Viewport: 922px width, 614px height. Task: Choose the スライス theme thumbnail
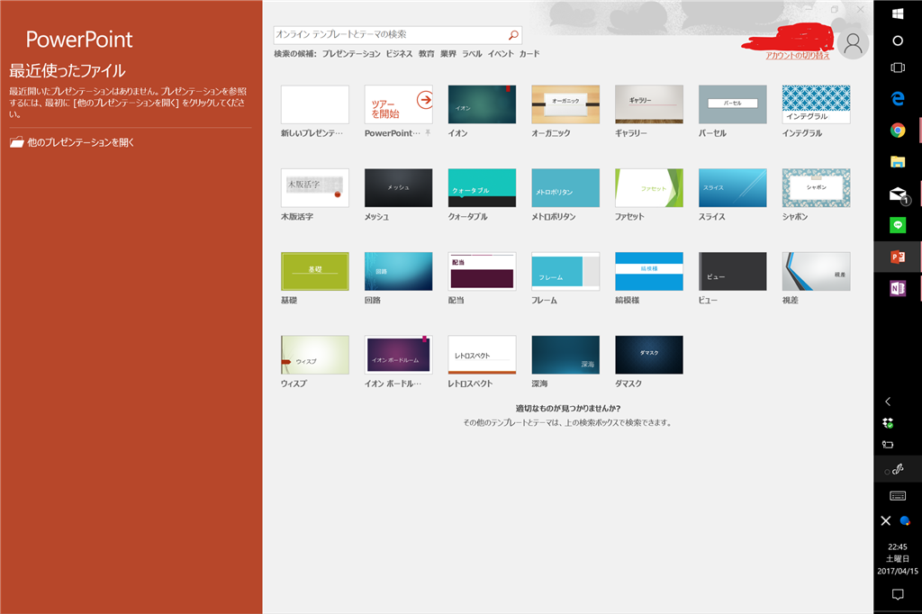click(733, 187)
